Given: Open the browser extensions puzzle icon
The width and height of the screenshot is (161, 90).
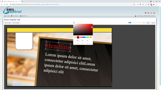Looking at the screenshot, I should (154, 4).
